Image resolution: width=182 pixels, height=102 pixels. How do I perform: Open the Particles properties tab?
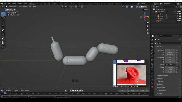152,70
